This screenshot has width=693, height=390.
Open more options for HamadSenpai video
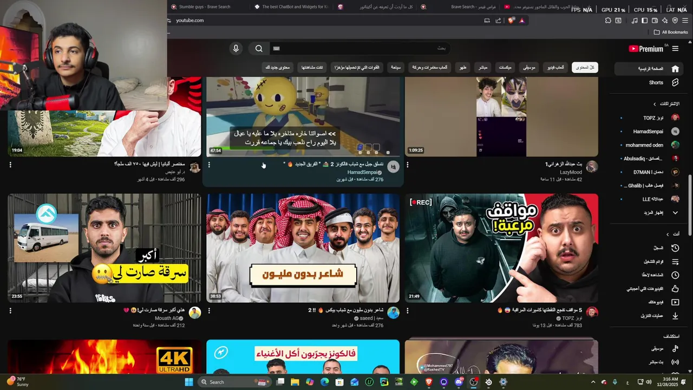pyautogui.click(x=209, y=165)
